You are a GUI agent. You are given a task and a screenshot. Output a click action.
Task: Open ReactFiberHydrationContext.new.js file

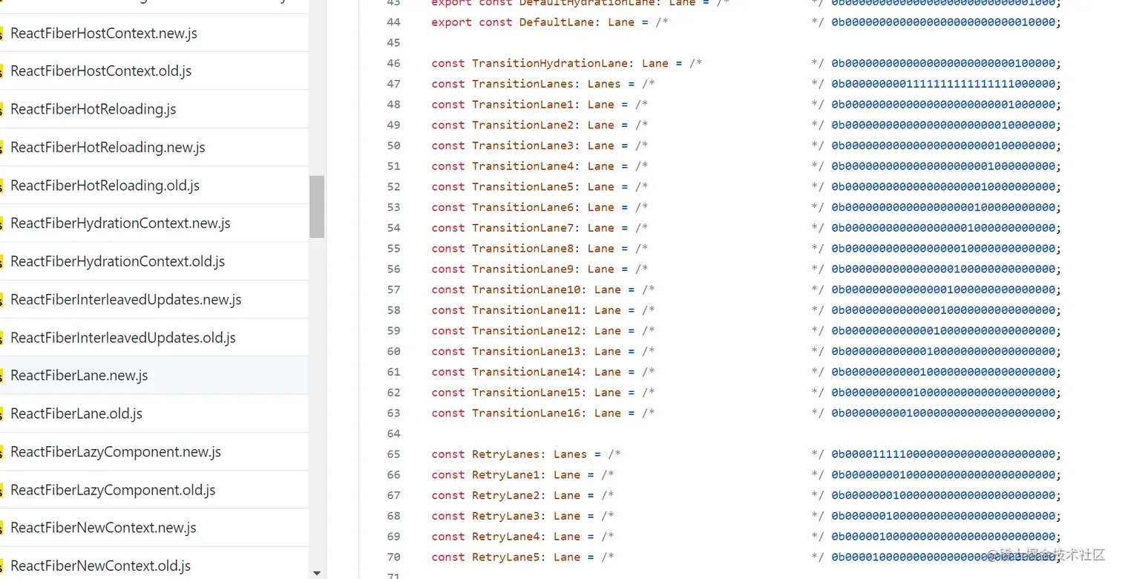click(x=120, y=223)
